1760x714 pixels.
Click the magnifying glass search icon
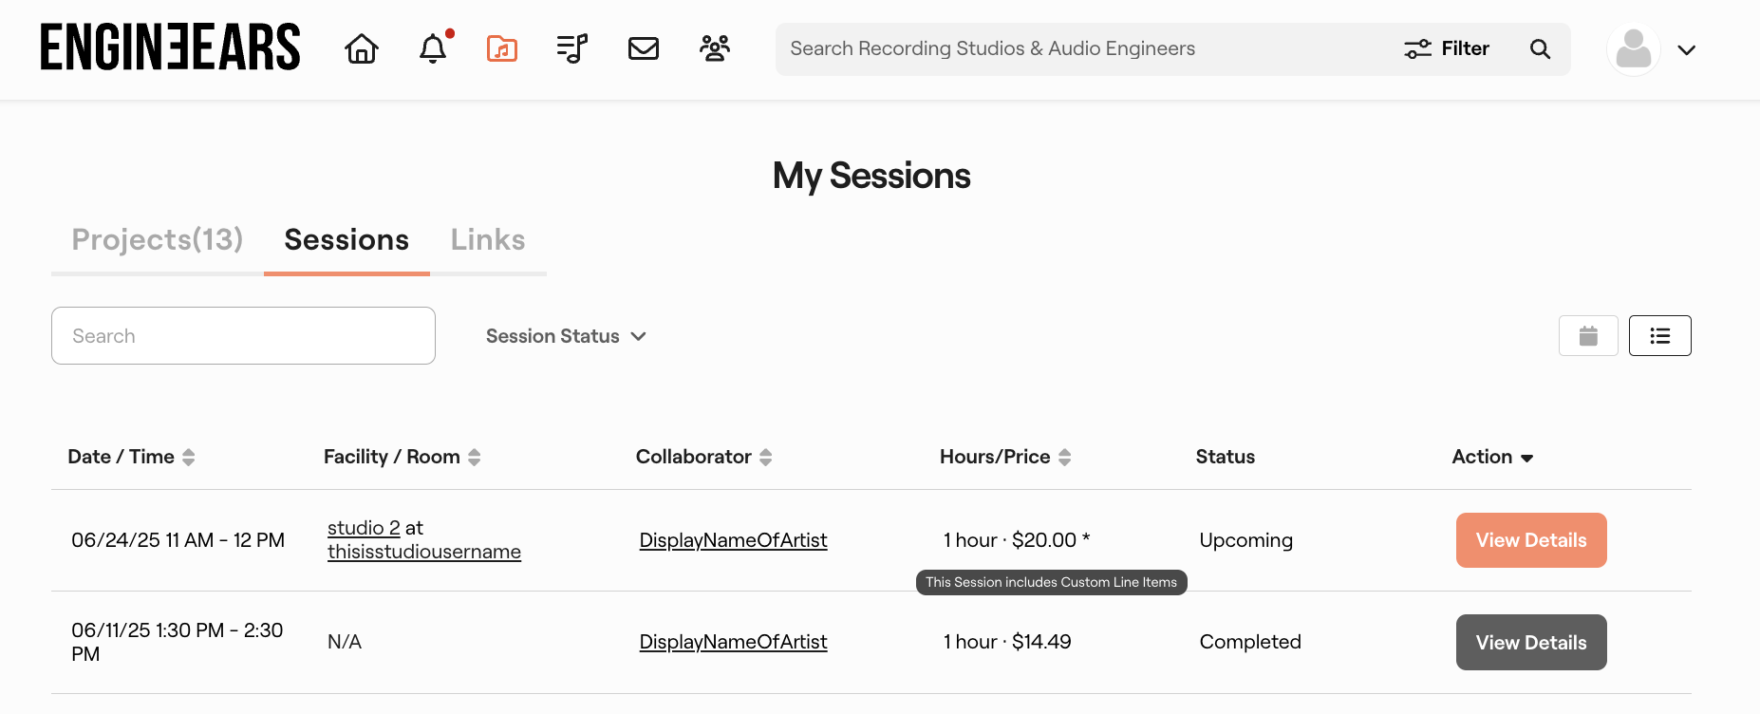click(x=1540, y=49)
